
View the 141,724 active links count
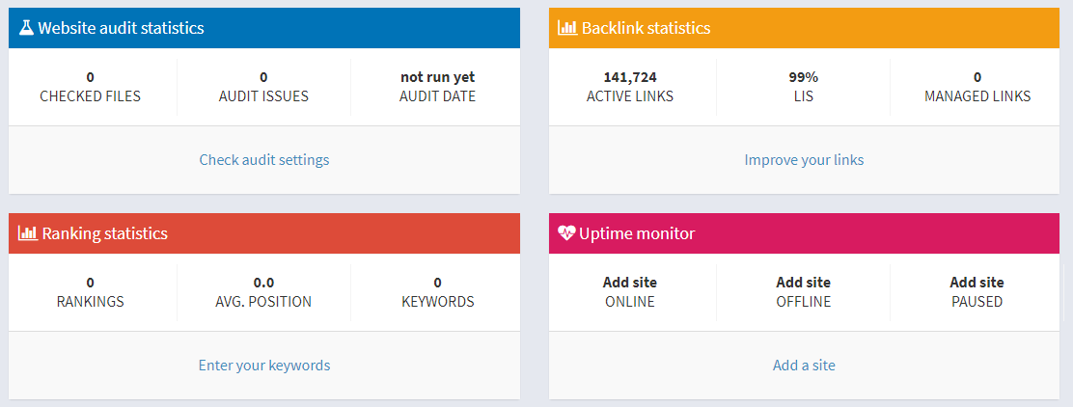point(630,77)
